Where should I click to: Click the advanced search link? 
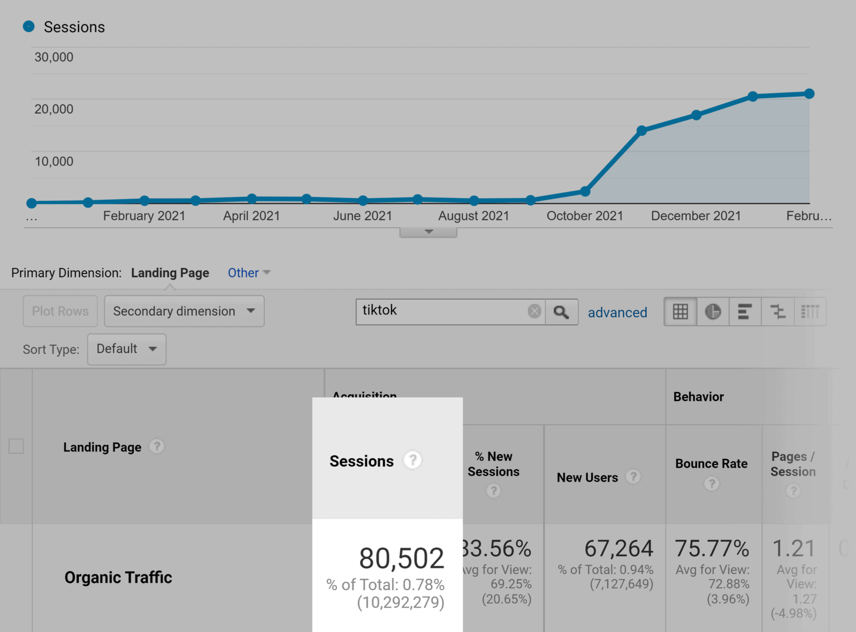617,313
